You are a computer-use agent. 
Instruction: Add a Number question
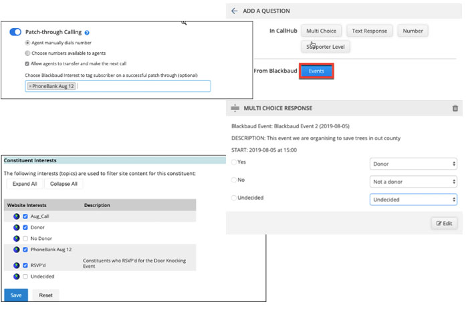point(413,31)
